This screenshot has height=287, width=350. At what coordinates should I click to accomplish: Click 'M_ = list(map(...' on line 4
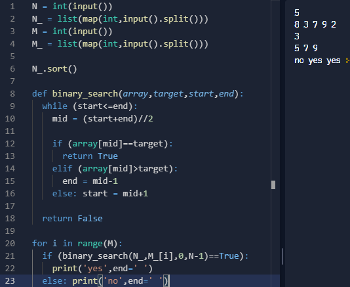(120, 44)
